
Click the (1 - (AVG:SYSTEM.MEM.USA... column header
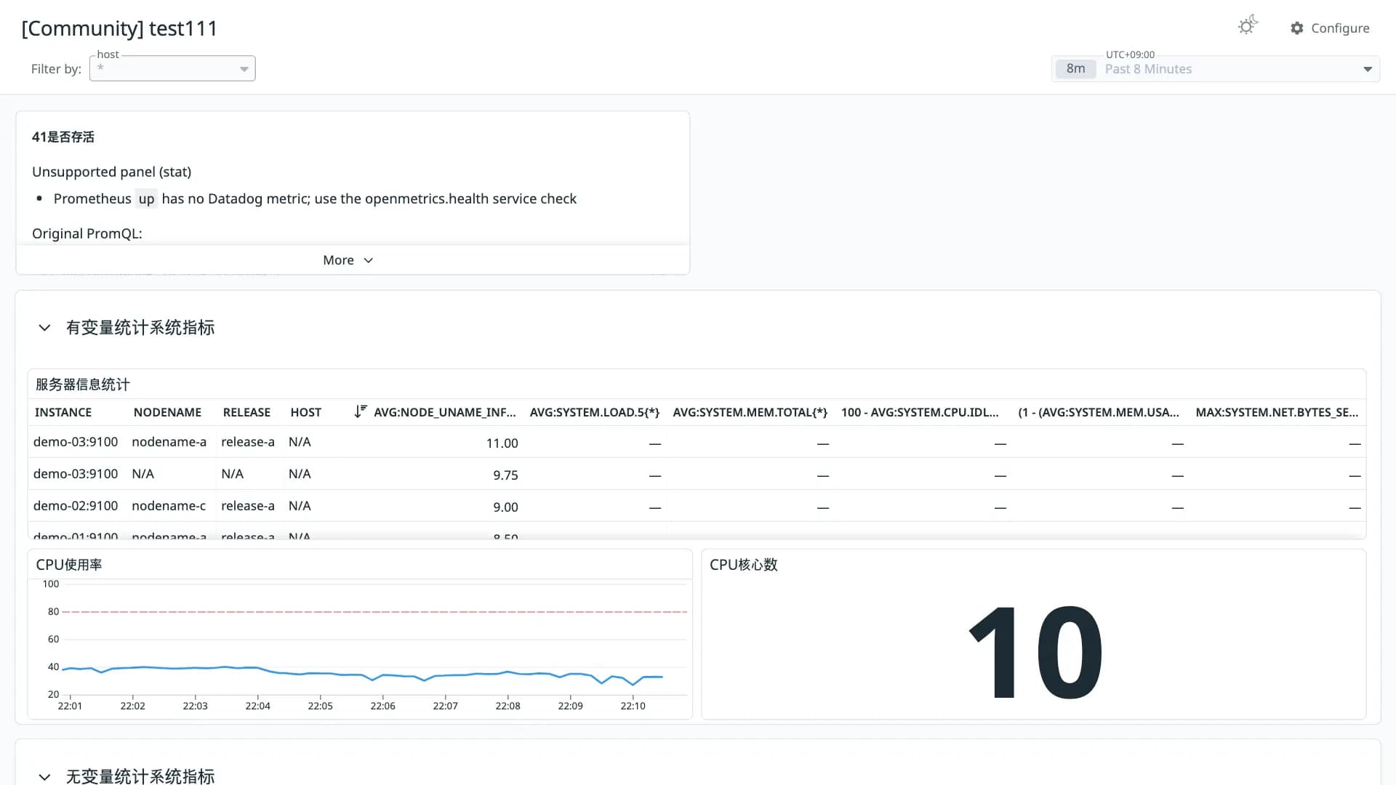click(x=1099, y=412)
